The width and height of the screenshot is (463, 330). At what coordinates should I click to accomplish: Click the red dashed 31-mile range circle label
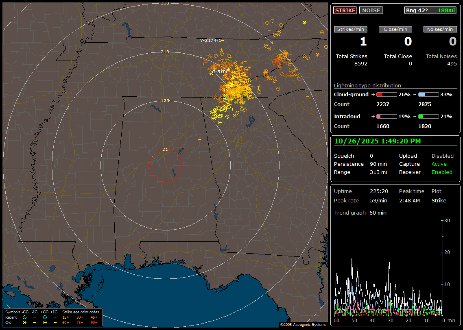(165, 150)
